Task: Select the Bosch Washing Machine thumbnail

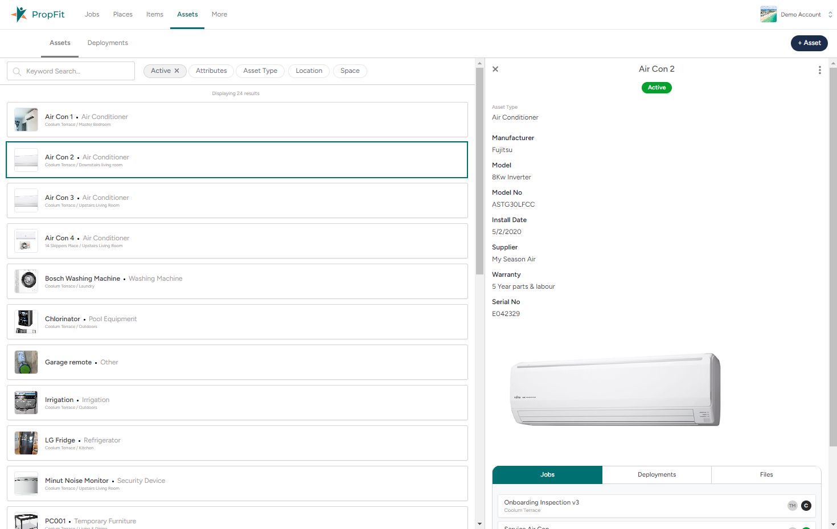Action: (26, 281)
